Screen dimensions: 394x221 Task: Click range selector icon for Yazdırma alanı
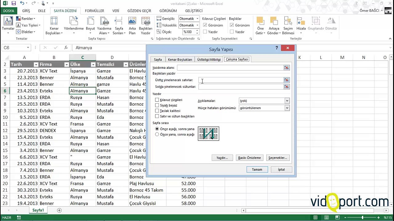(287, 68)
